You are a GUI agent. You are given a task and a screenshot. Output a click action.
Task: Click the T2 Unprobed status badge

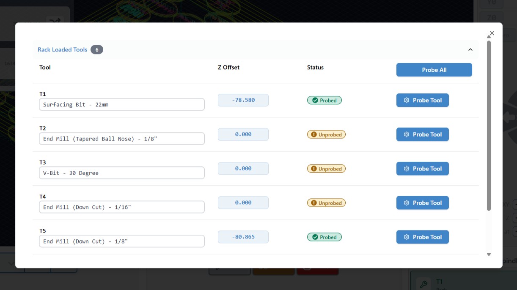coord(326,135)
